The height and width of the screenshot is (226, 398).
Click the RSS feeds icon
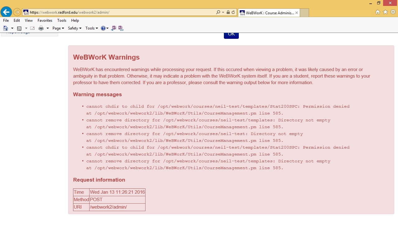(19, 28)
